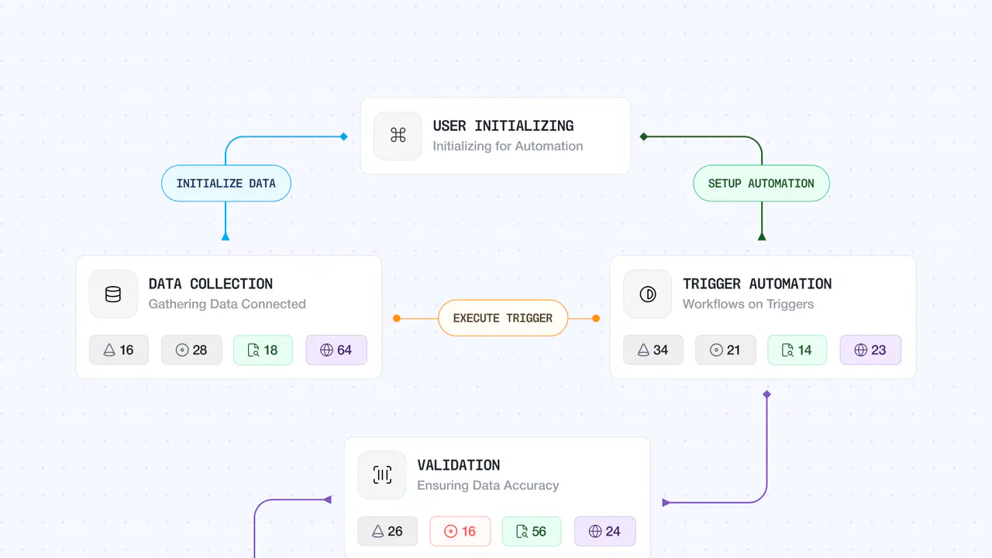
Task: Select the purple 24 globe badge
Action: tap(605, 531)
